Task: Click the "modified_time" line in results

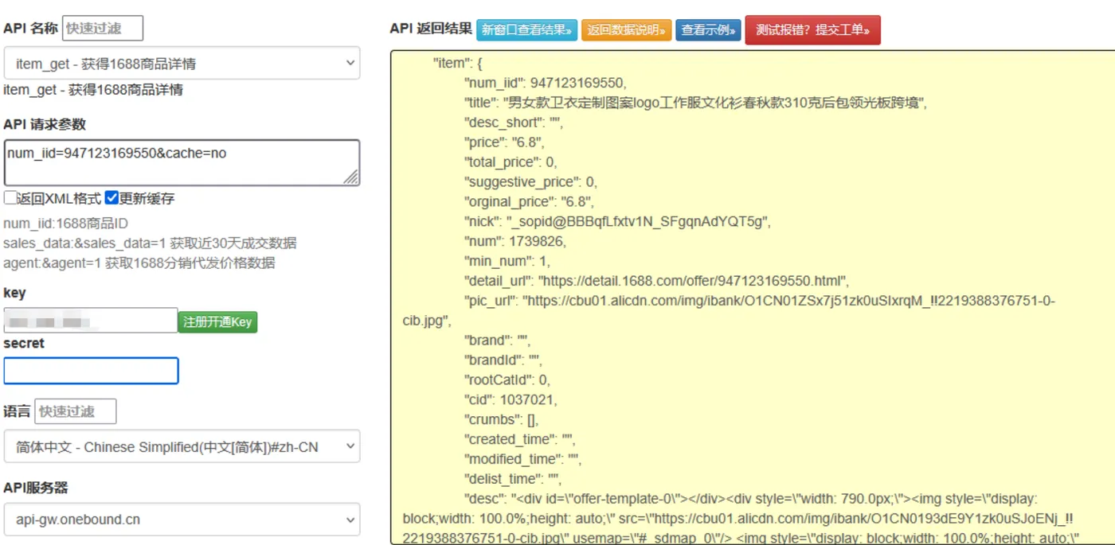Action: tap(522, 459)
